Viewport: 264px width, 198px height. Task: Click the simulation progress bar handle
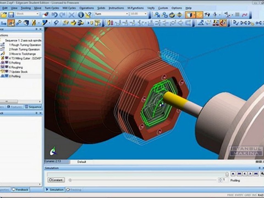pyautogui.click(x=227, y=174)
